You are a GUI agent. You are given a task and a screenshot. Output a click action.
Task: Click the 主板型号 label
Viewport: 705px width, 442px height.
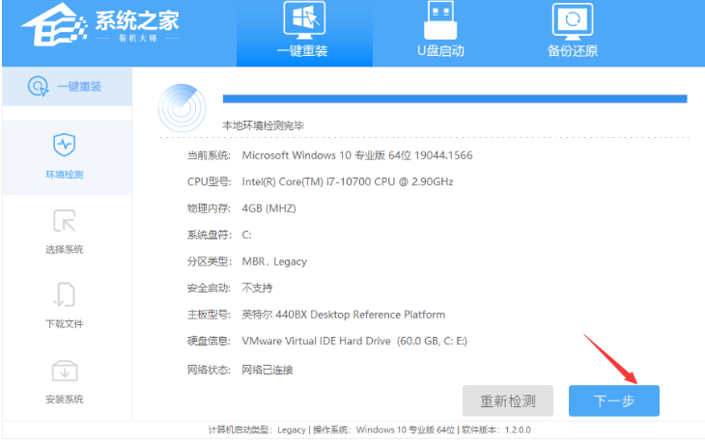click(209, 315)
